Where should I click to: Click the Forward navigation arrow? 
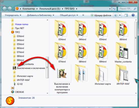[x=10, y=9]
